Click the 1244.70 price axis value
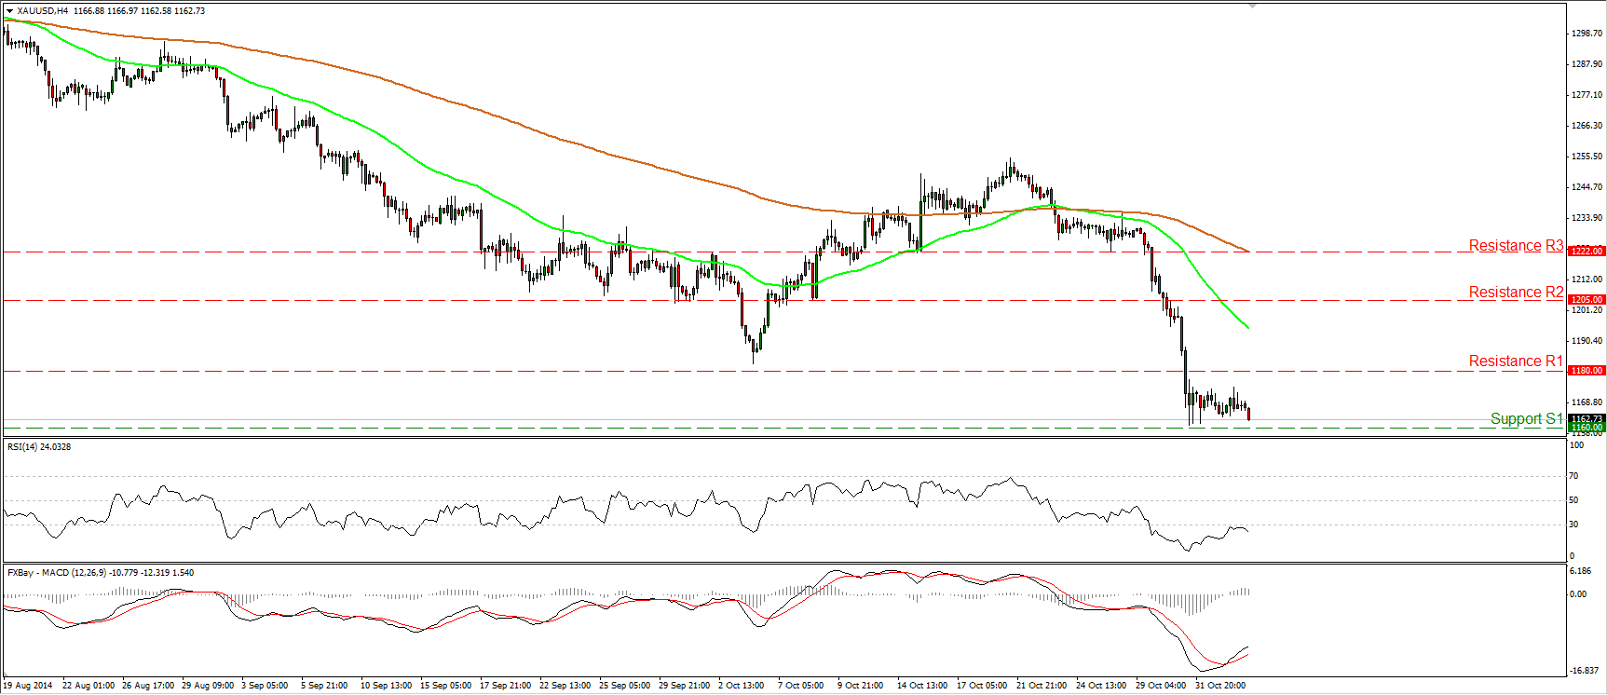The height and width of the screenshot is (695, 1607). [1587, 187]
